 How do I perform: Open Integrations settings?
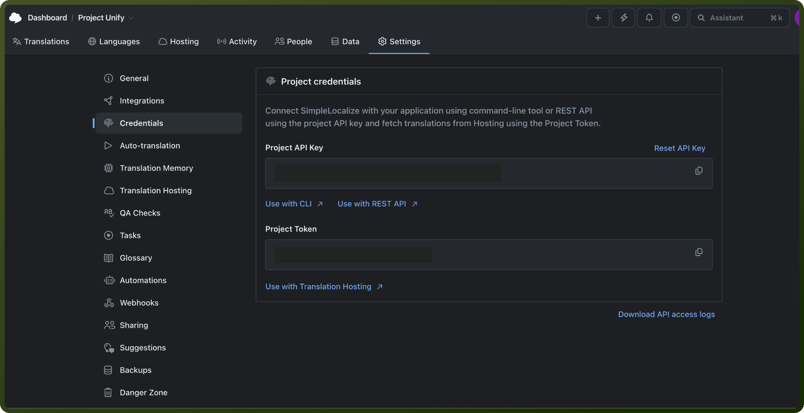169,101
